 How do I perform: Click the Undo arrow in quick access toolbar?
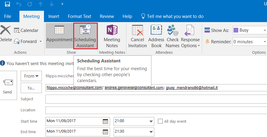(x=19, y=4)
